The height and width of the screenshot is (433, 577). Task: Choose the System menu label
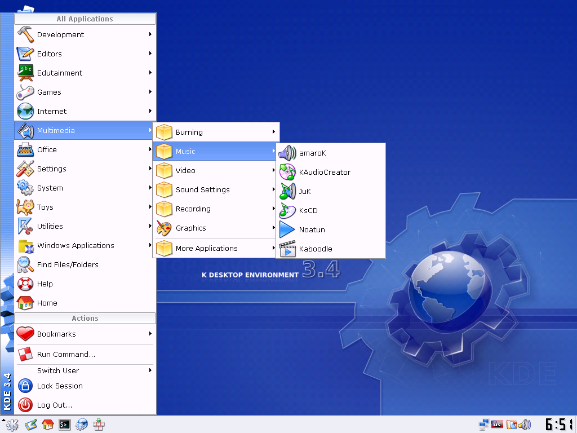(50, 188)
